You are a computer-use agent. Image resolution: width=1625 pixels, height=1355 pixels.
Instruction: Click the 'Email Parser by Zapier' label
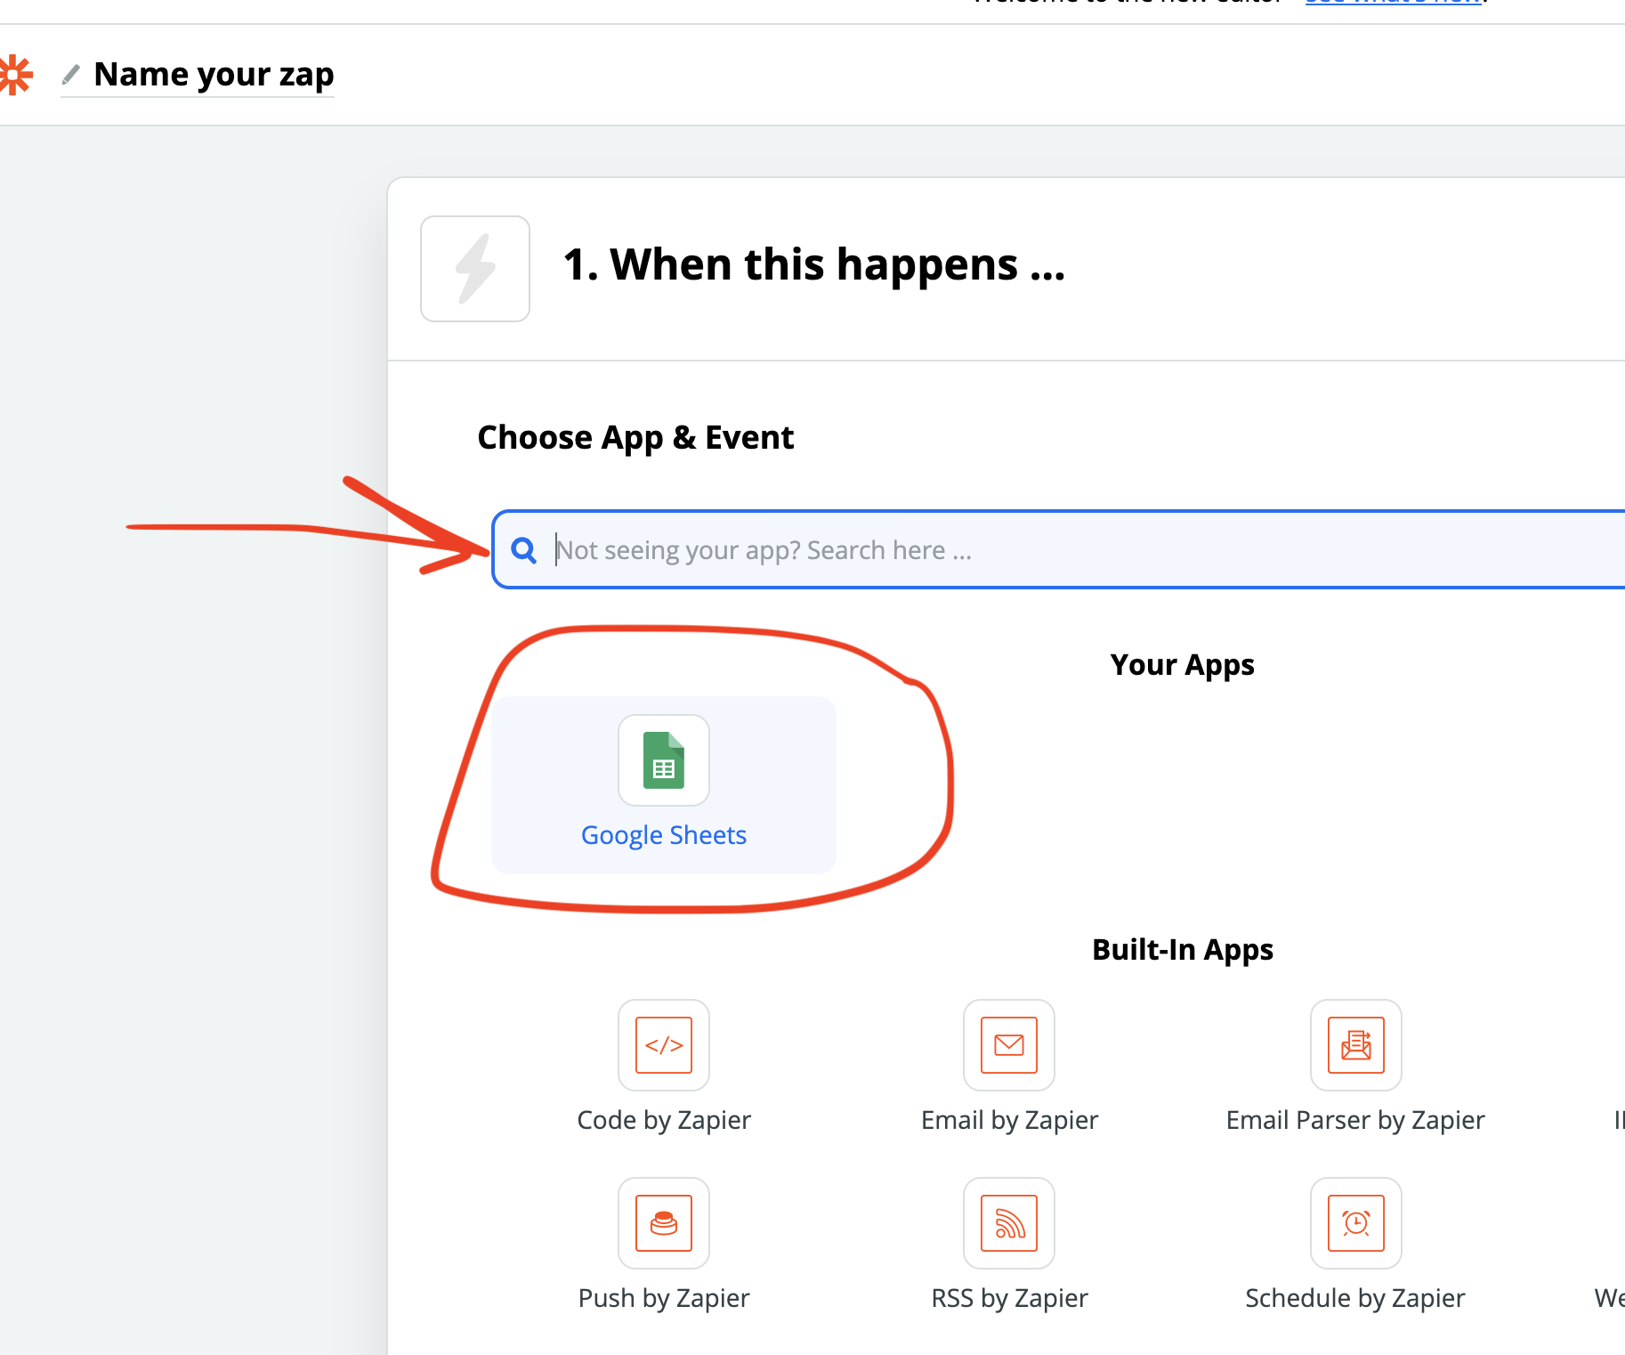1355,1120
